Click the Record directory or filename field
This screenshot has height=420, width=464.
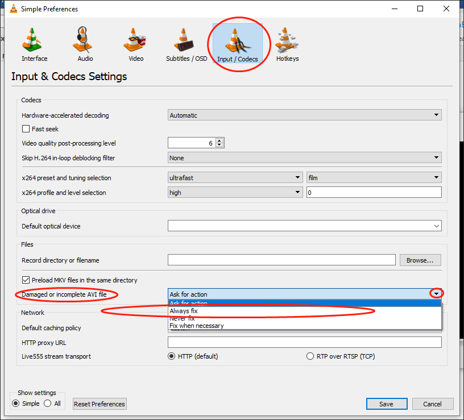coord(281,260)
